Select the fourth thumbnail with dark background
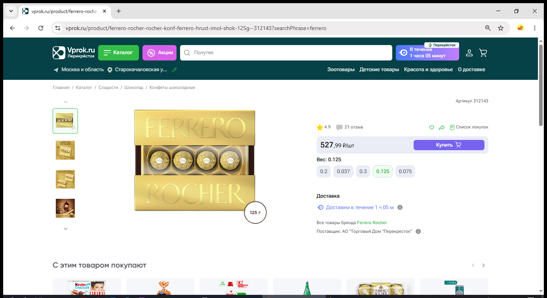Screen dimensions: 547x298 [65, 208]
